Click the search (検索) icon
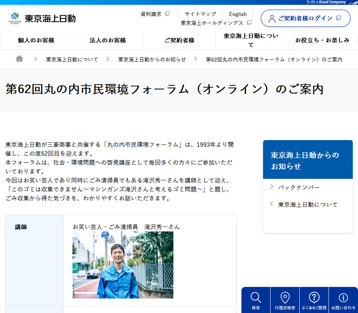The height and width of the screenshot is (313, 358). pos(256,297)
